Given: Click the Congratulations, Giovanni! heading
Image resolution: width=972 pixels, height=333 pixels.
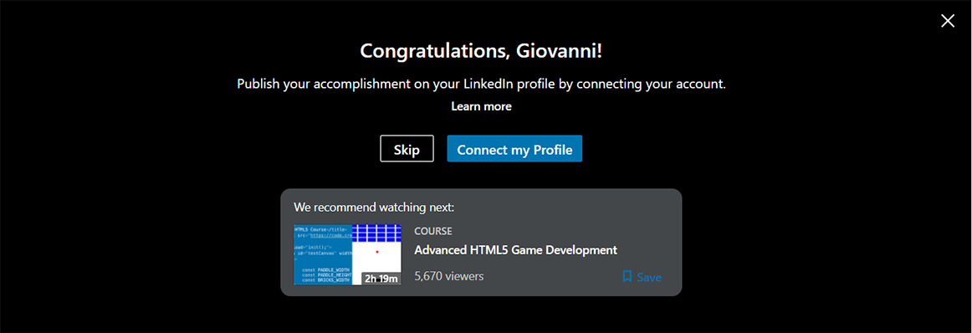Looking at the screenshot, I should tap(481, 51).
